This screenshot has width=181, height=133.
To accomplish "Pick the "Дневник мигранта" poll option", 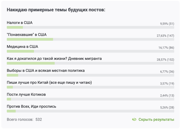I will pos(54,59).
